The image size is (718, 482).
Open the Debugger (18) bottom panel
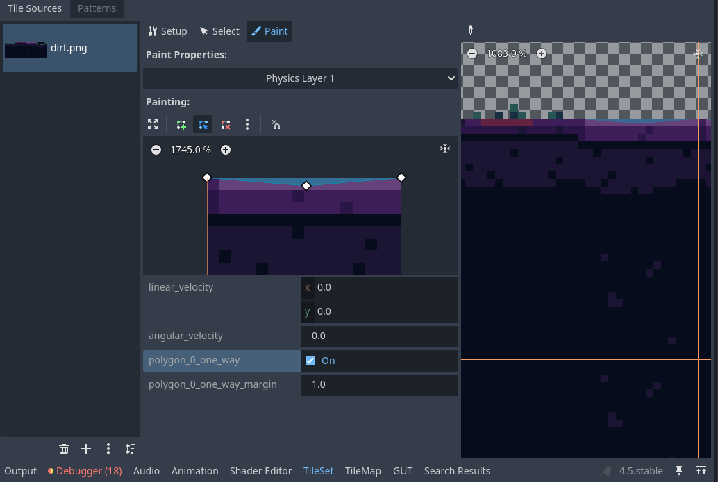pyautogui.click(x=85, y=471)
